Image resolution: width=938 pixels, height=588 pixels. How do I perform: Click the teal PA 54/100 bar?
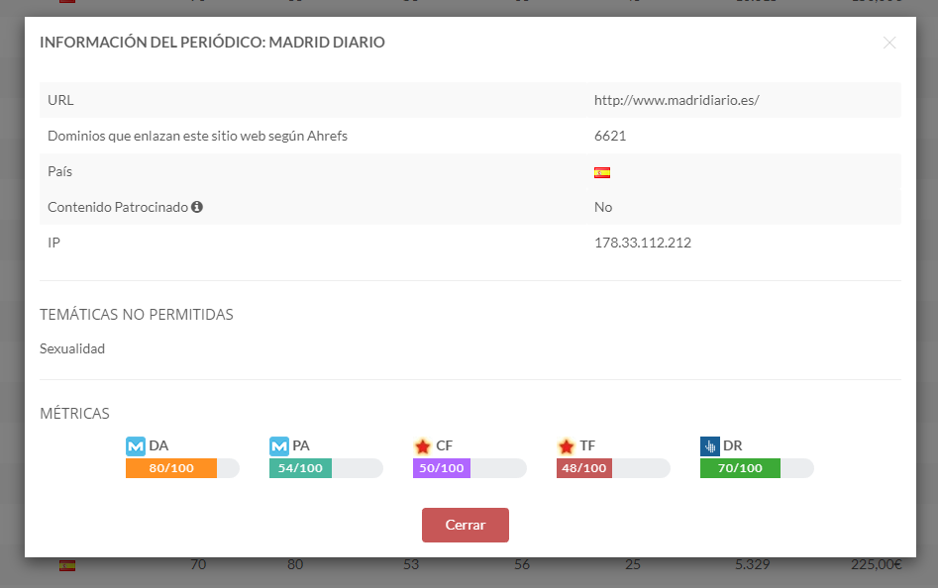pos(300,468)
